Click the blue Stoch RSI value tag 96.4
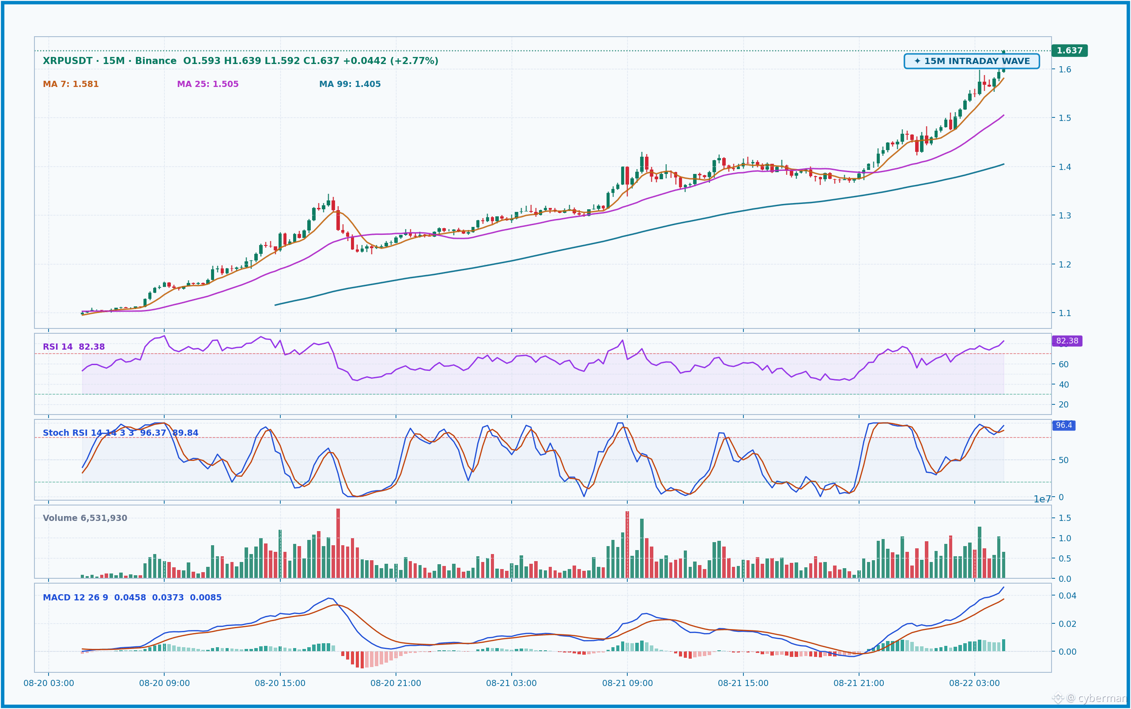 [1063, 425]
